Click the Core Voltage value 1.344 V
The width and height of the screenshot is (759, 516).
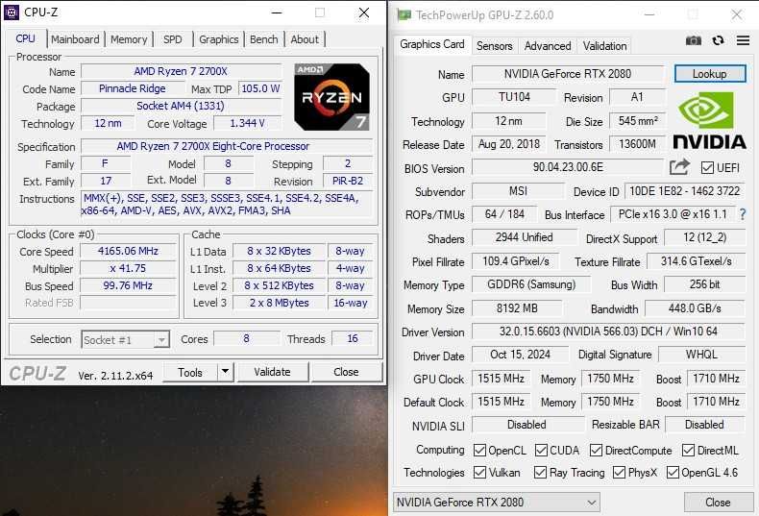click(x=247, y=123)
